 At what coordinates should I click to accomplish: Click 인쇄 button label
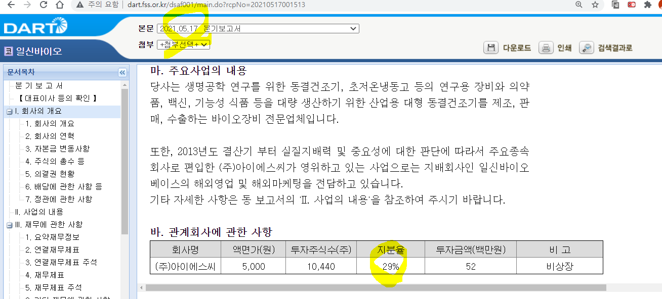564,48
